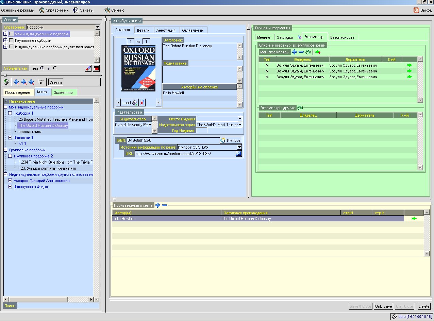Add a new copy under Мои экземпляры
The width and height of the screenshot is (434, 321).
[x=294, y=52]
